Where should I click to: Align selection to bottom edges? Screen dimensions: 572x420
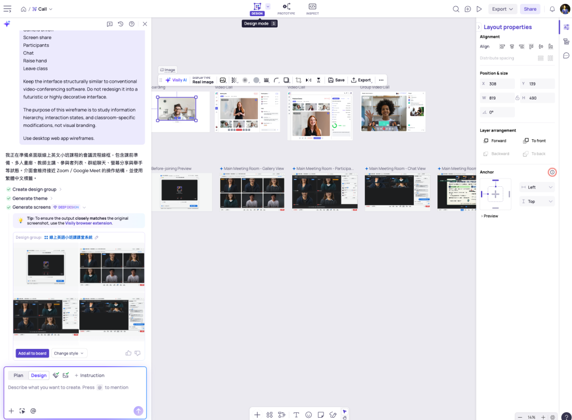click(x=550, y=46)
